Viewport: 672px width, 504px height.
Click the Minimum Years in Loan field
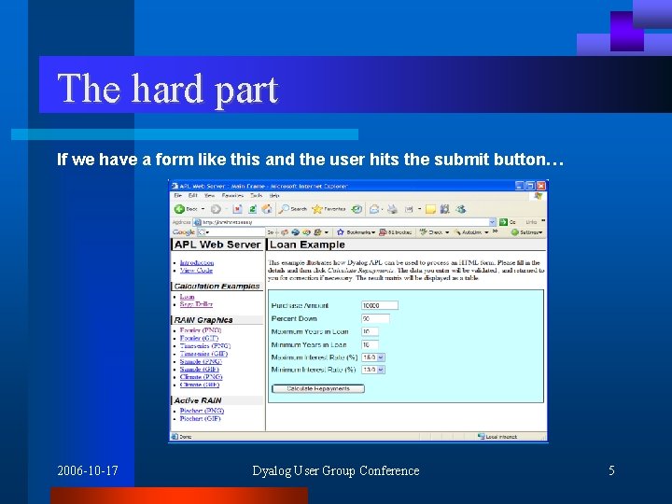click(x=370, y=344)
